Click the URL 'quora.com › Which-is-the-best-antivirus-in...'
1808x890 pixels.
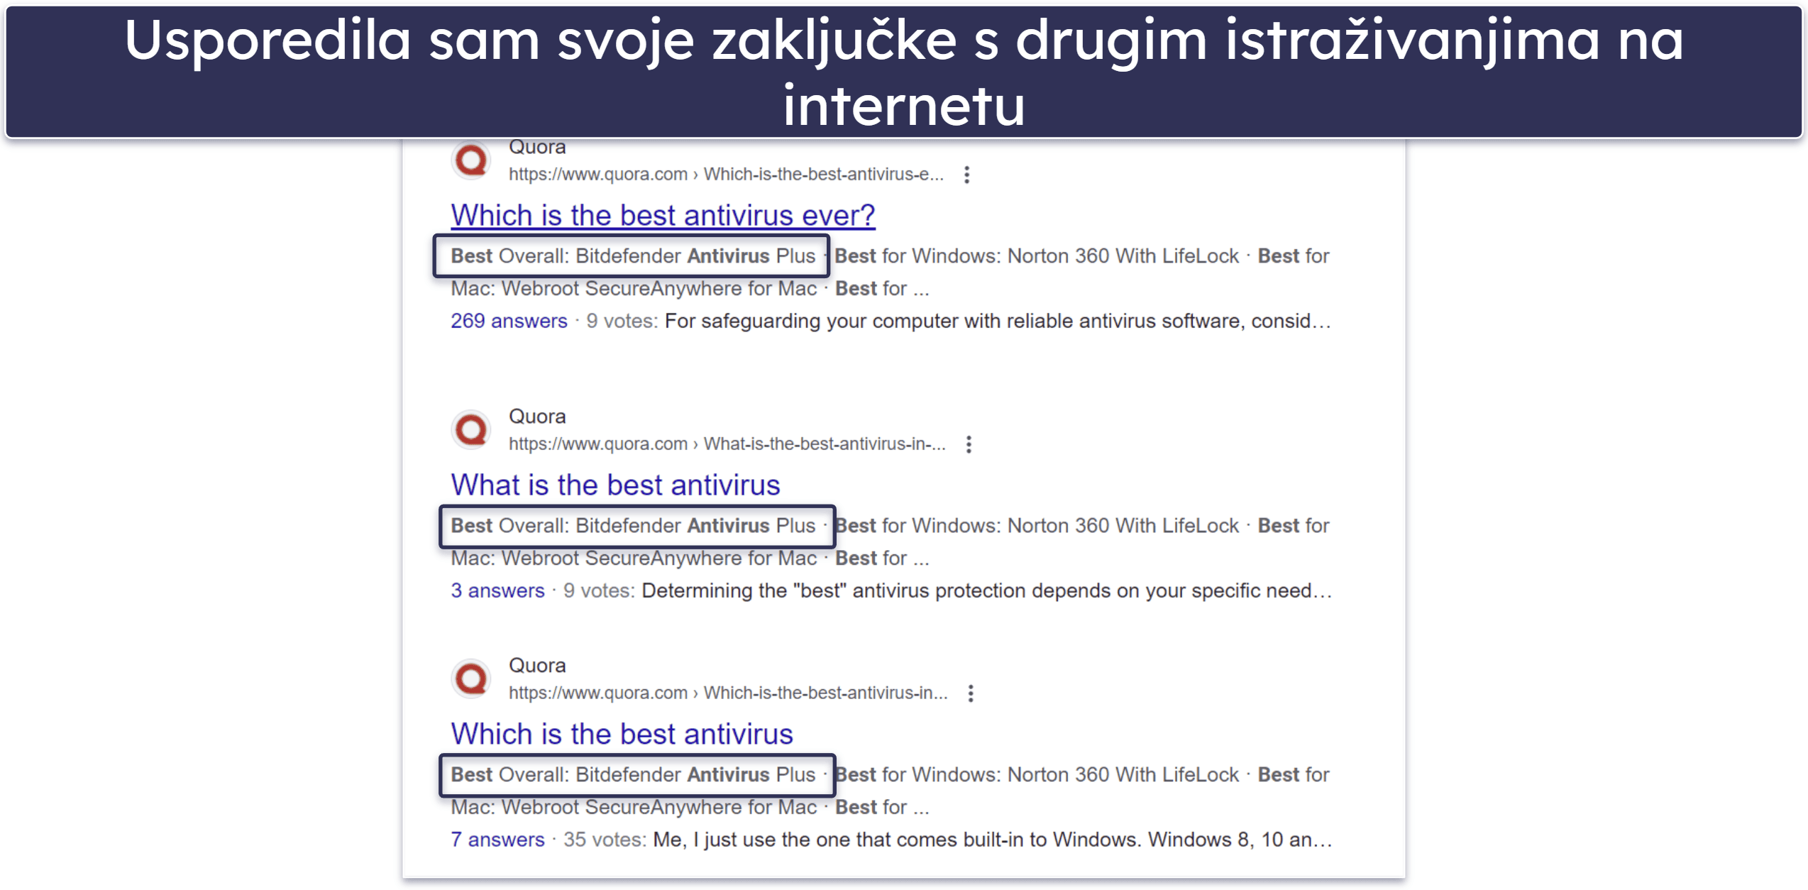point(728,693)
